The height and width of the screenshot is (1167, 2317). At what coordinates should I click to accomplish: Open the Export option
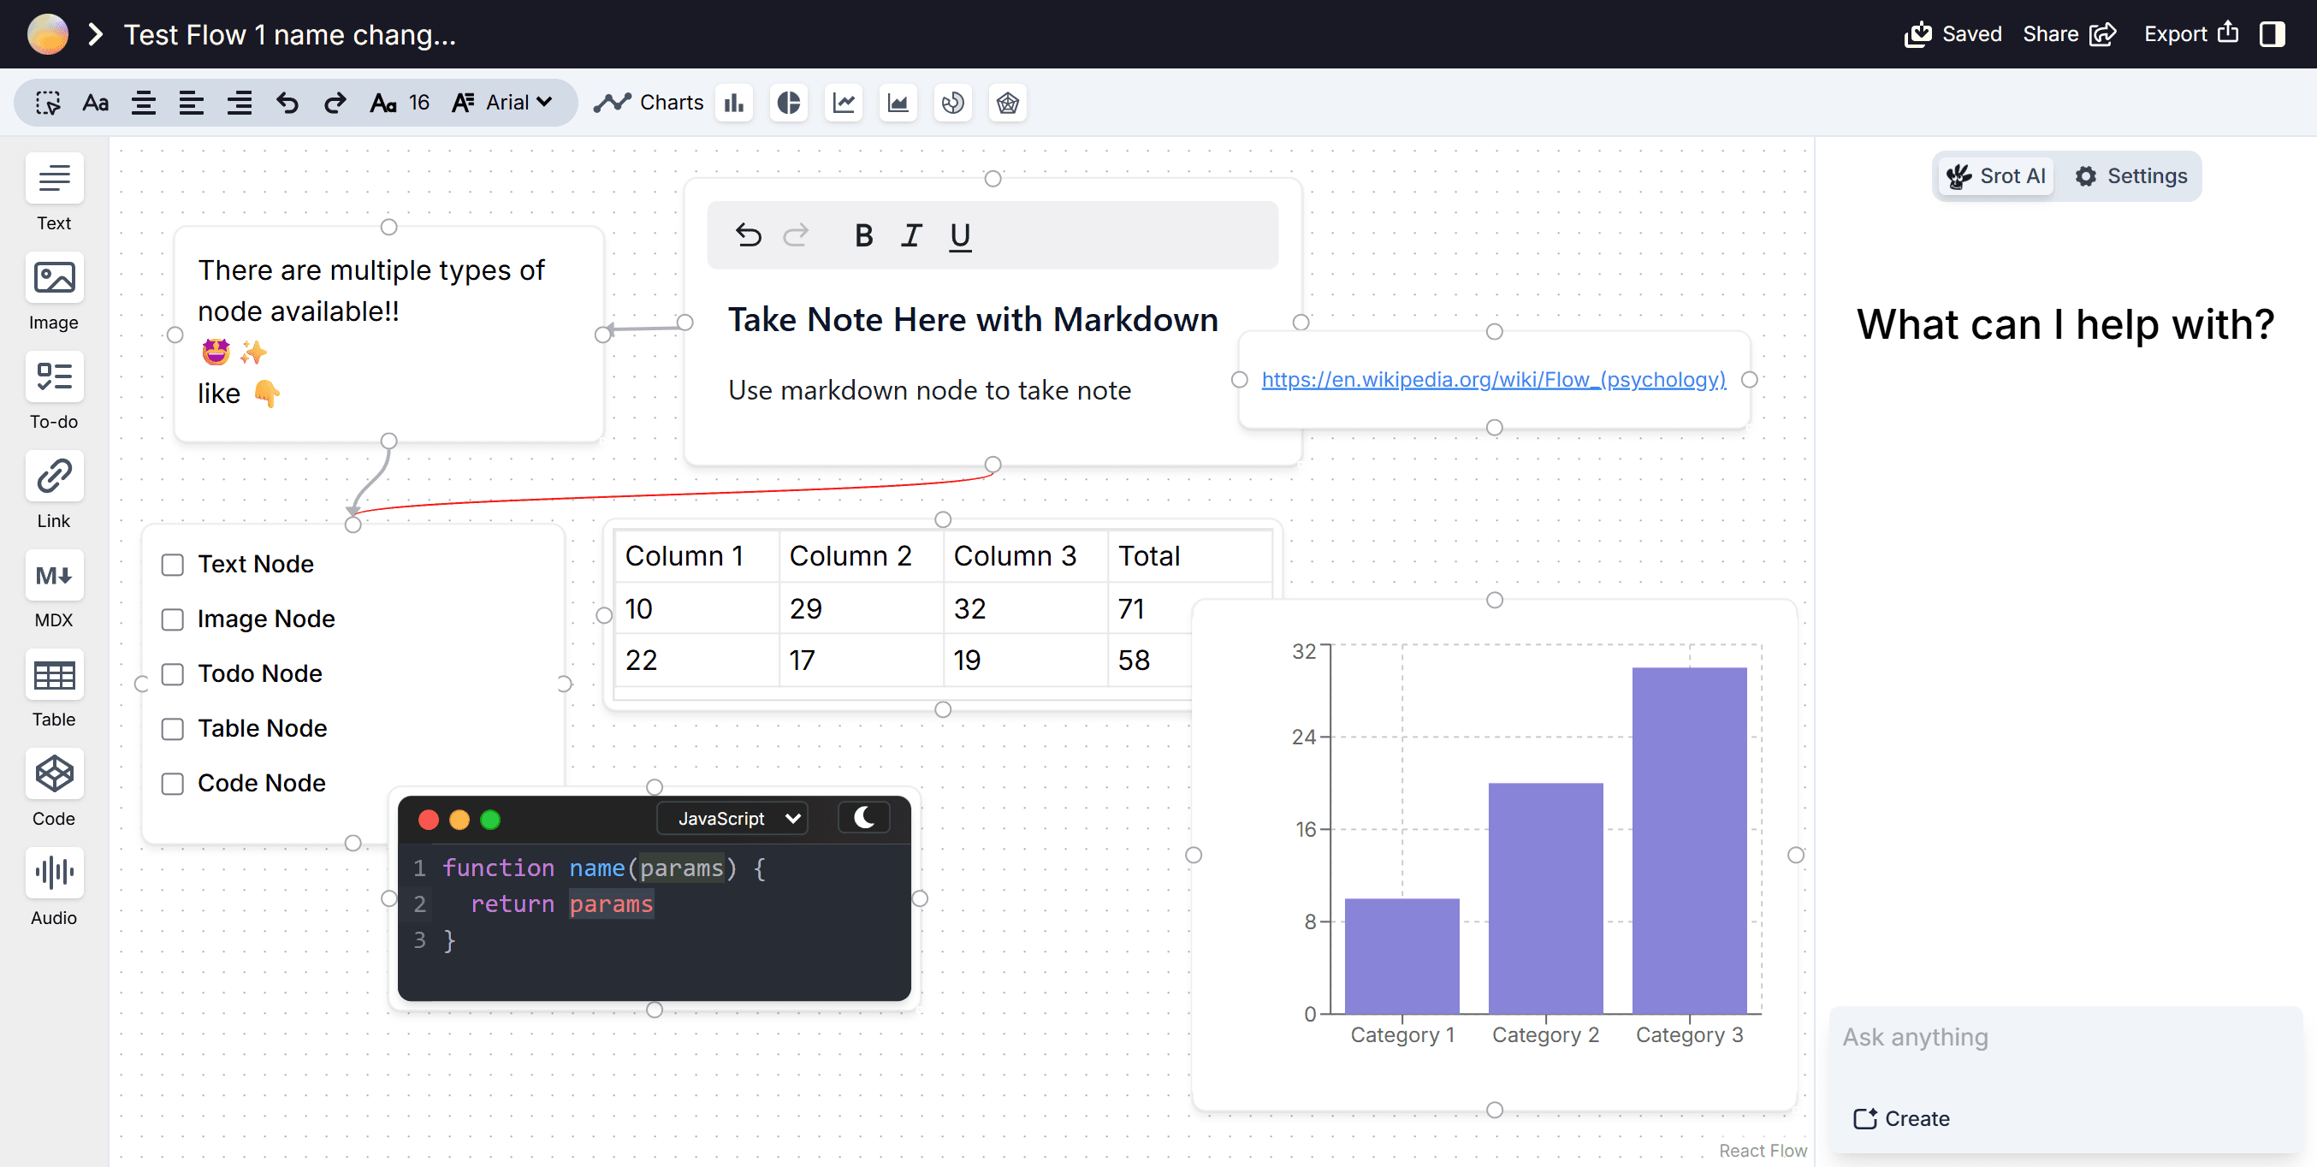pyautogui.click(x=2191, y=34)
